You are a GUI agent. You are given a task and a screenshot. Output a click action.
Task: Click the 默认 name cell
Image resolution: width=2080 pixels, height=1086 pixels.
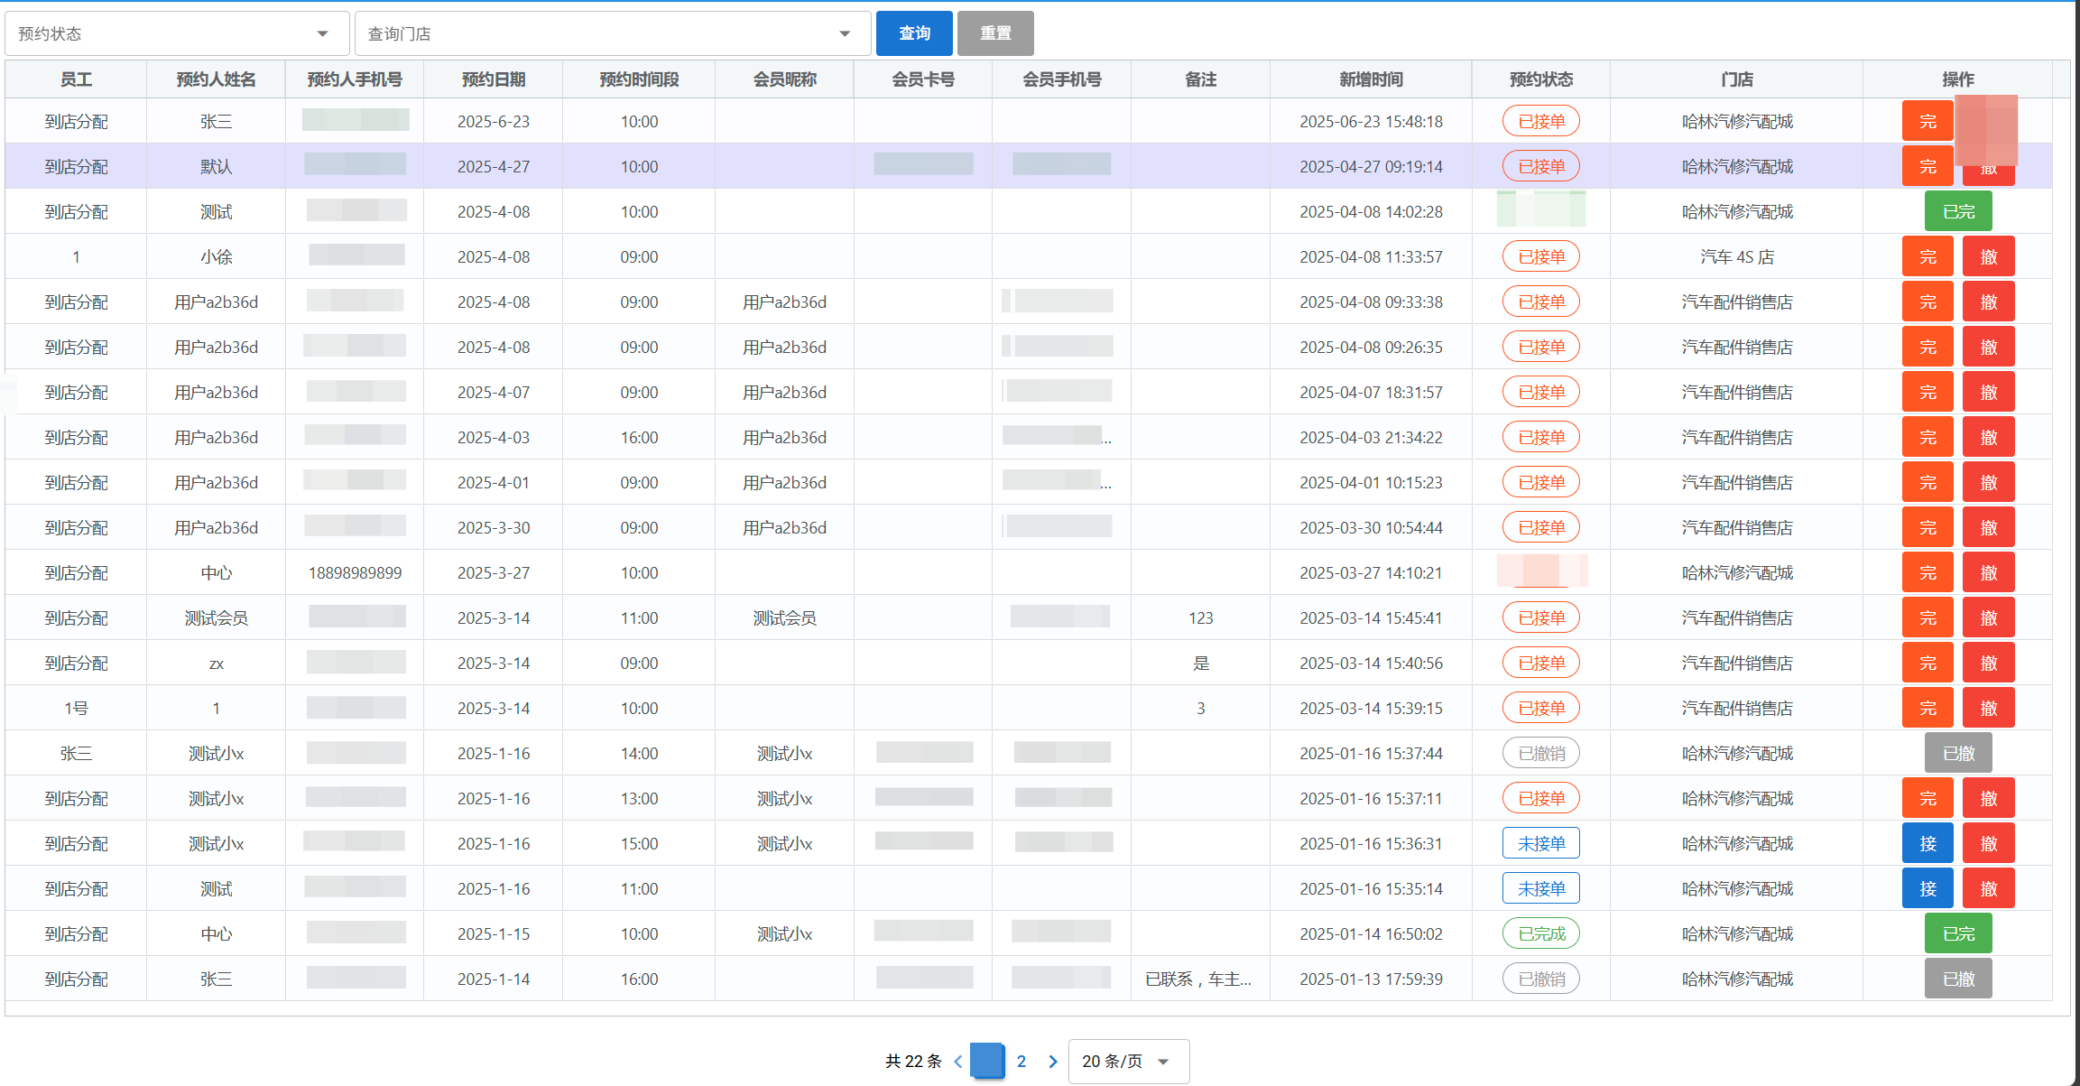(216, 166)
